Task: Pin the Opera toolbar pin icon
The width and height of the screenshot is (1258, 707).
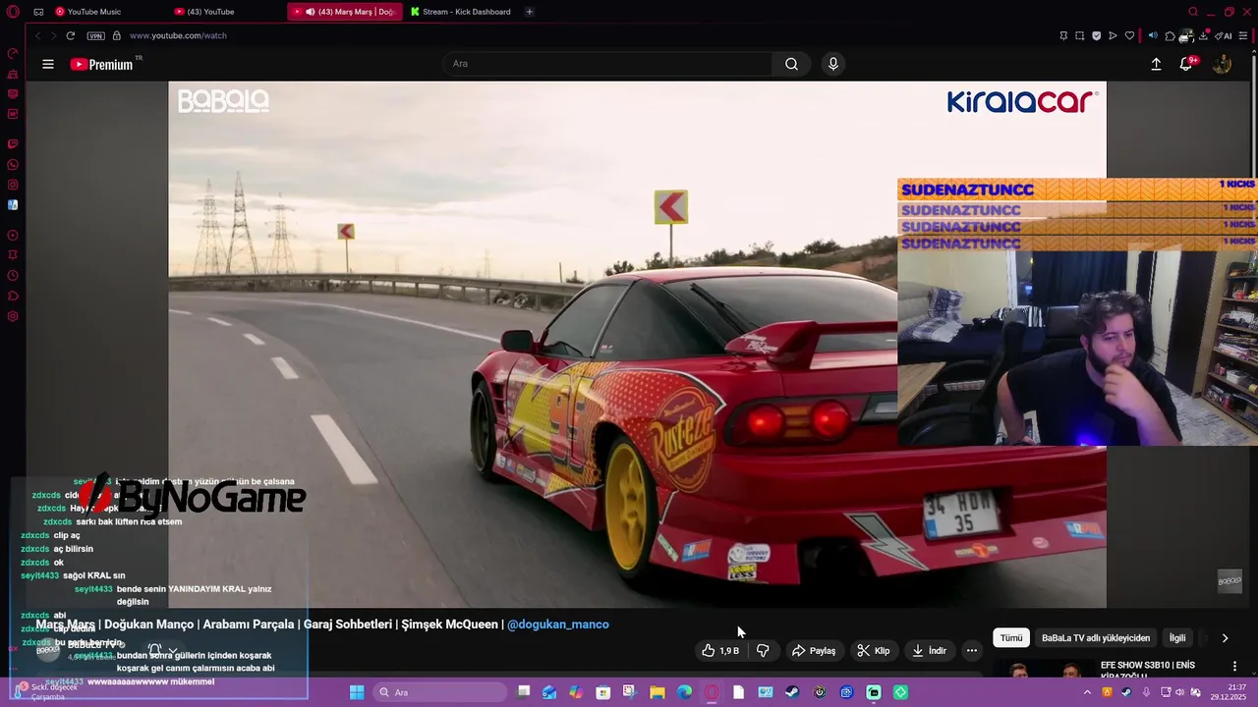Action: coord(1063,35)
